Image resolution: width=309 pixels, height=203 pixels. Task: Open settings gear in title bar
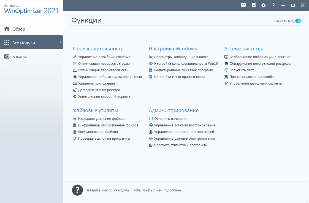[x=264, y=5]
